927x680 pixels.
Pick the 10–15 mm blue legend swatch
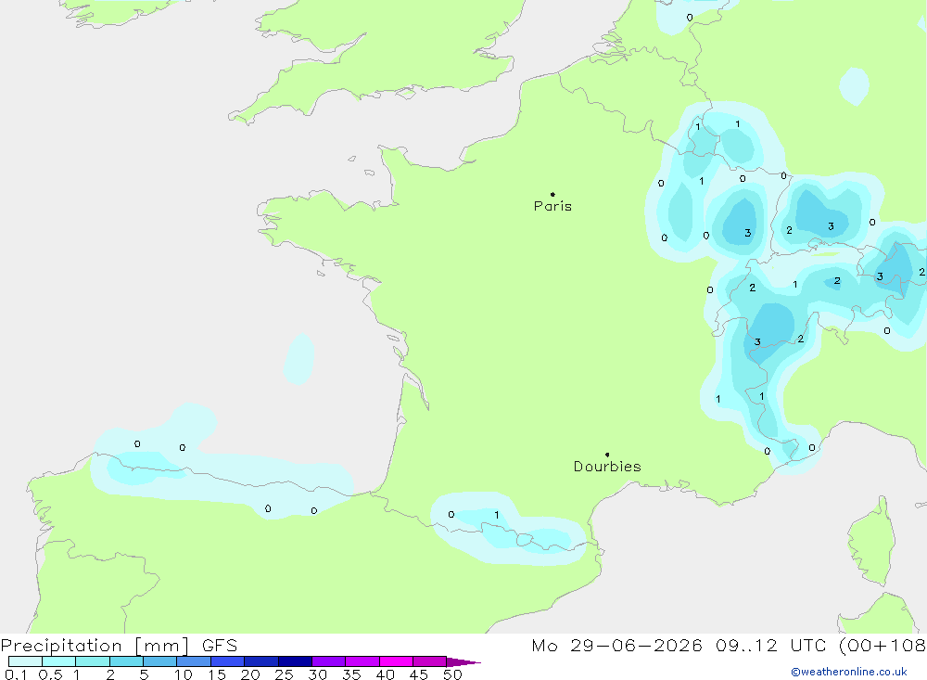(194, 661)
